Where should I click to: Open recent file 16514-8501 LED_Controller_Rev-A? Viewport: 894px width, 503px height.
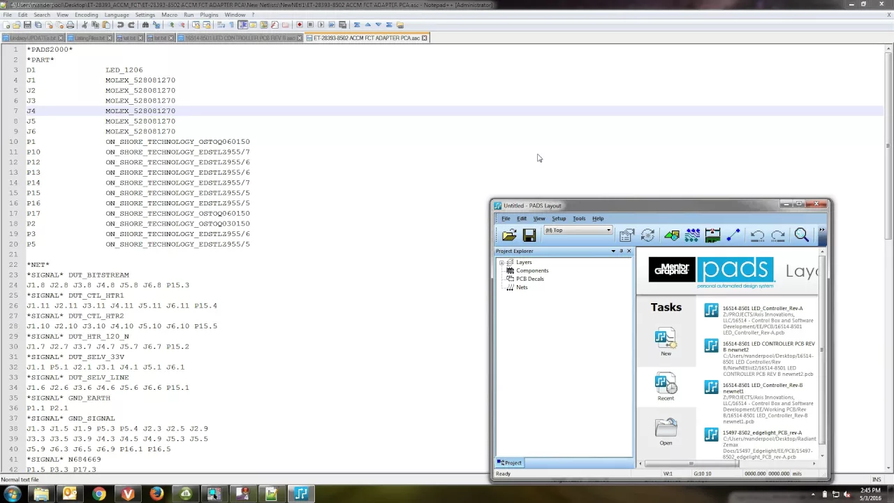[x=763, y=308]
